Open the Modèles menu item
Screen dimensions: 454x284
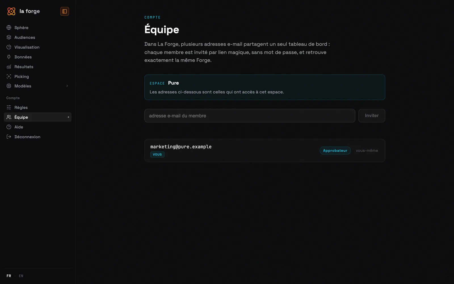coord(37,86)
